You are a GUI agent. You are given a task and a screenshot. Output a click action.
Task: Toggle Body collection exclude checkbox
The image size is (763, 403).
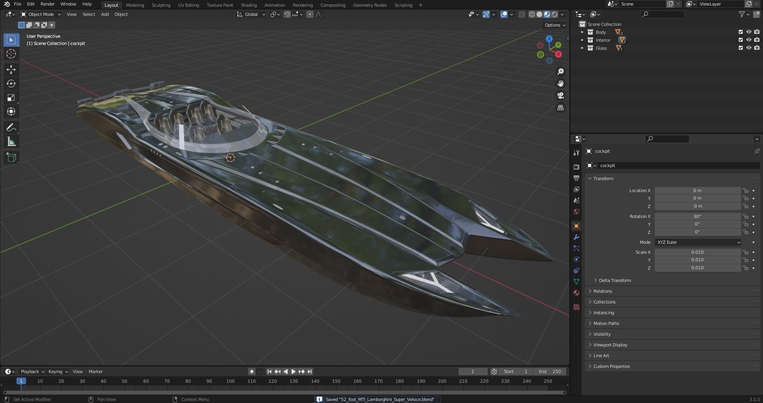740,32
